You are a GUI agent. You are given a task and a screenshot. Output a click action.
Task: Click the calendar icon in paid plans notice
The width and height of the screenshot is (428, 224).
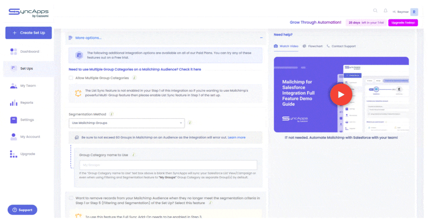[x=79, y=55]
